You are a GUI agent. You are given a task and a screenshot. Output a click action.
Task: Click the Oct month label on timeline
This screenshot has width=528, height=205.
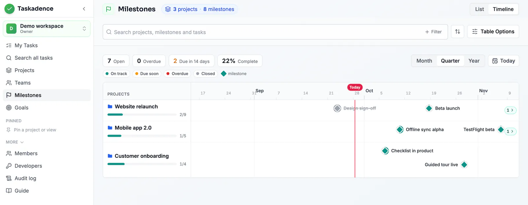pyautogui.click(x=369, y=91)
